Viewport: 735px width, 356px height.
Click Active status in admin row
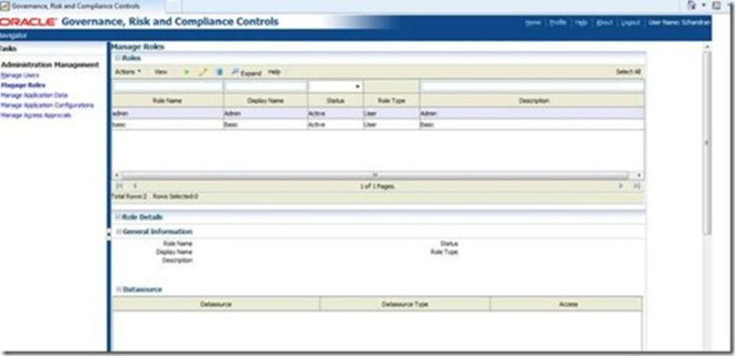click(x=335, y=113)
